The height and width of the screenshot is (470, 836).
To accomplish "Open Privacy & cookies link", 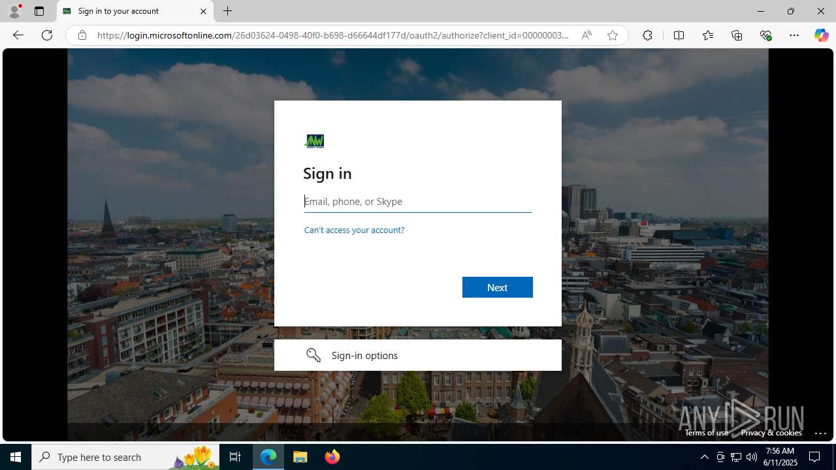I will [x=771, y=433].
